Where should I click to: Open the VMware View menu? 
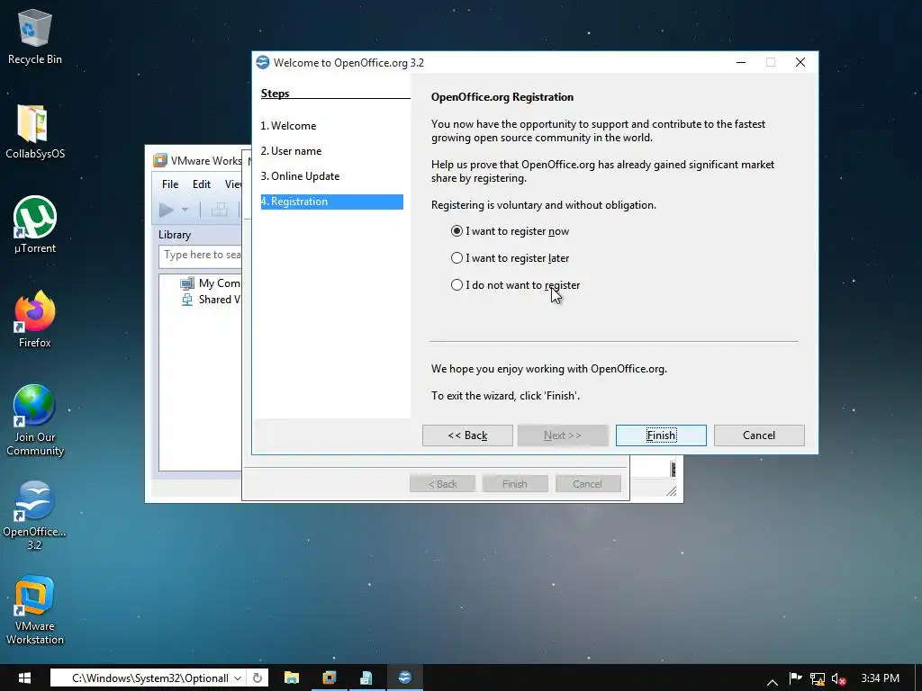coord(233,184)
